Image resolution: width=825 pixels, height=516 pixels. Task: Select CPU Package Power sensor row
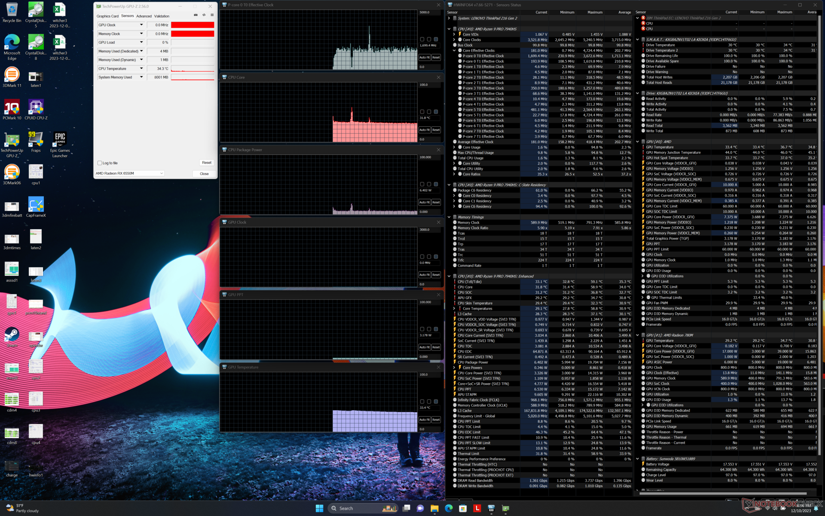click(x=541, y=362)
